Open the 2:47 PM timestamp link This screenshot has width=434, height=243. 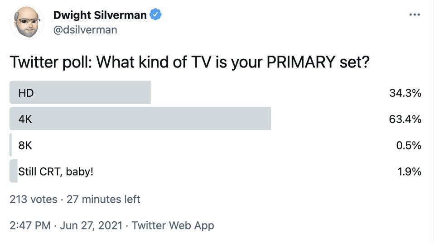click(30, 225)
